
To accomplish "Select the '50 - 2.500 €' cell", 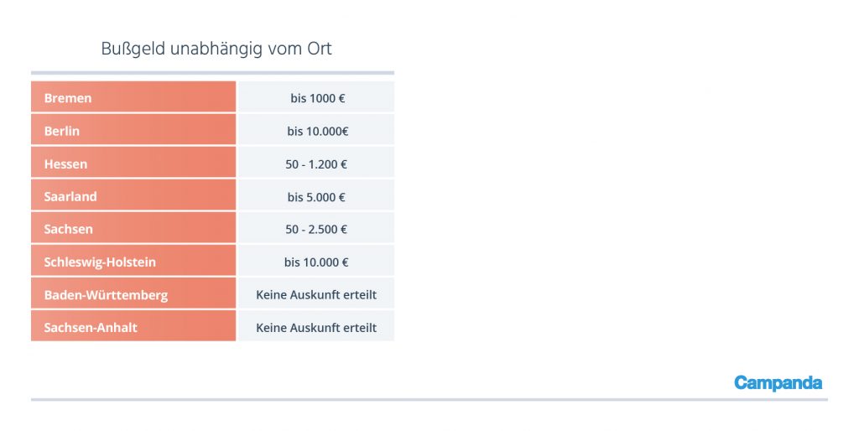I will coord(316,228).
